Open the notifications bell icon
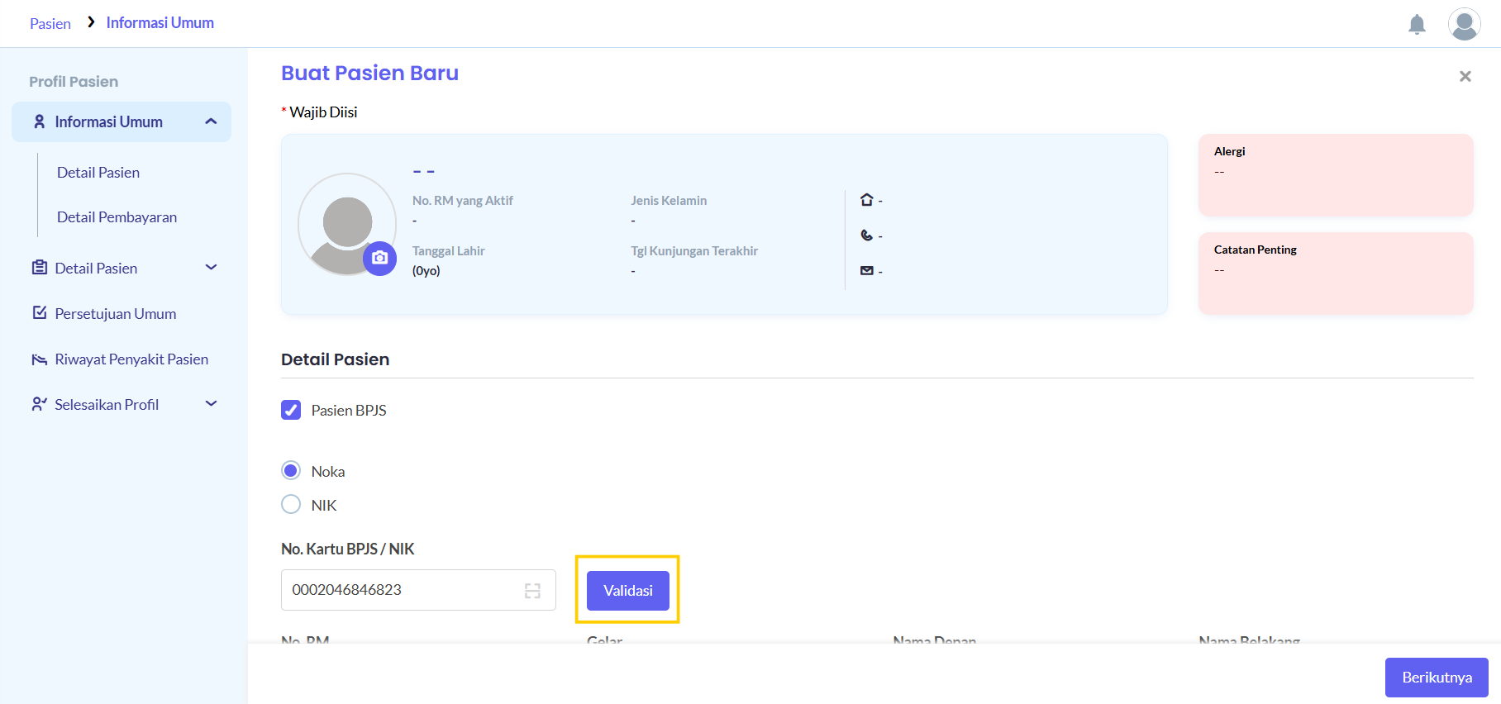Image resolution: width=1501 pixels, height=704 pixels. pyautogui.click(x=1417, y=25)
